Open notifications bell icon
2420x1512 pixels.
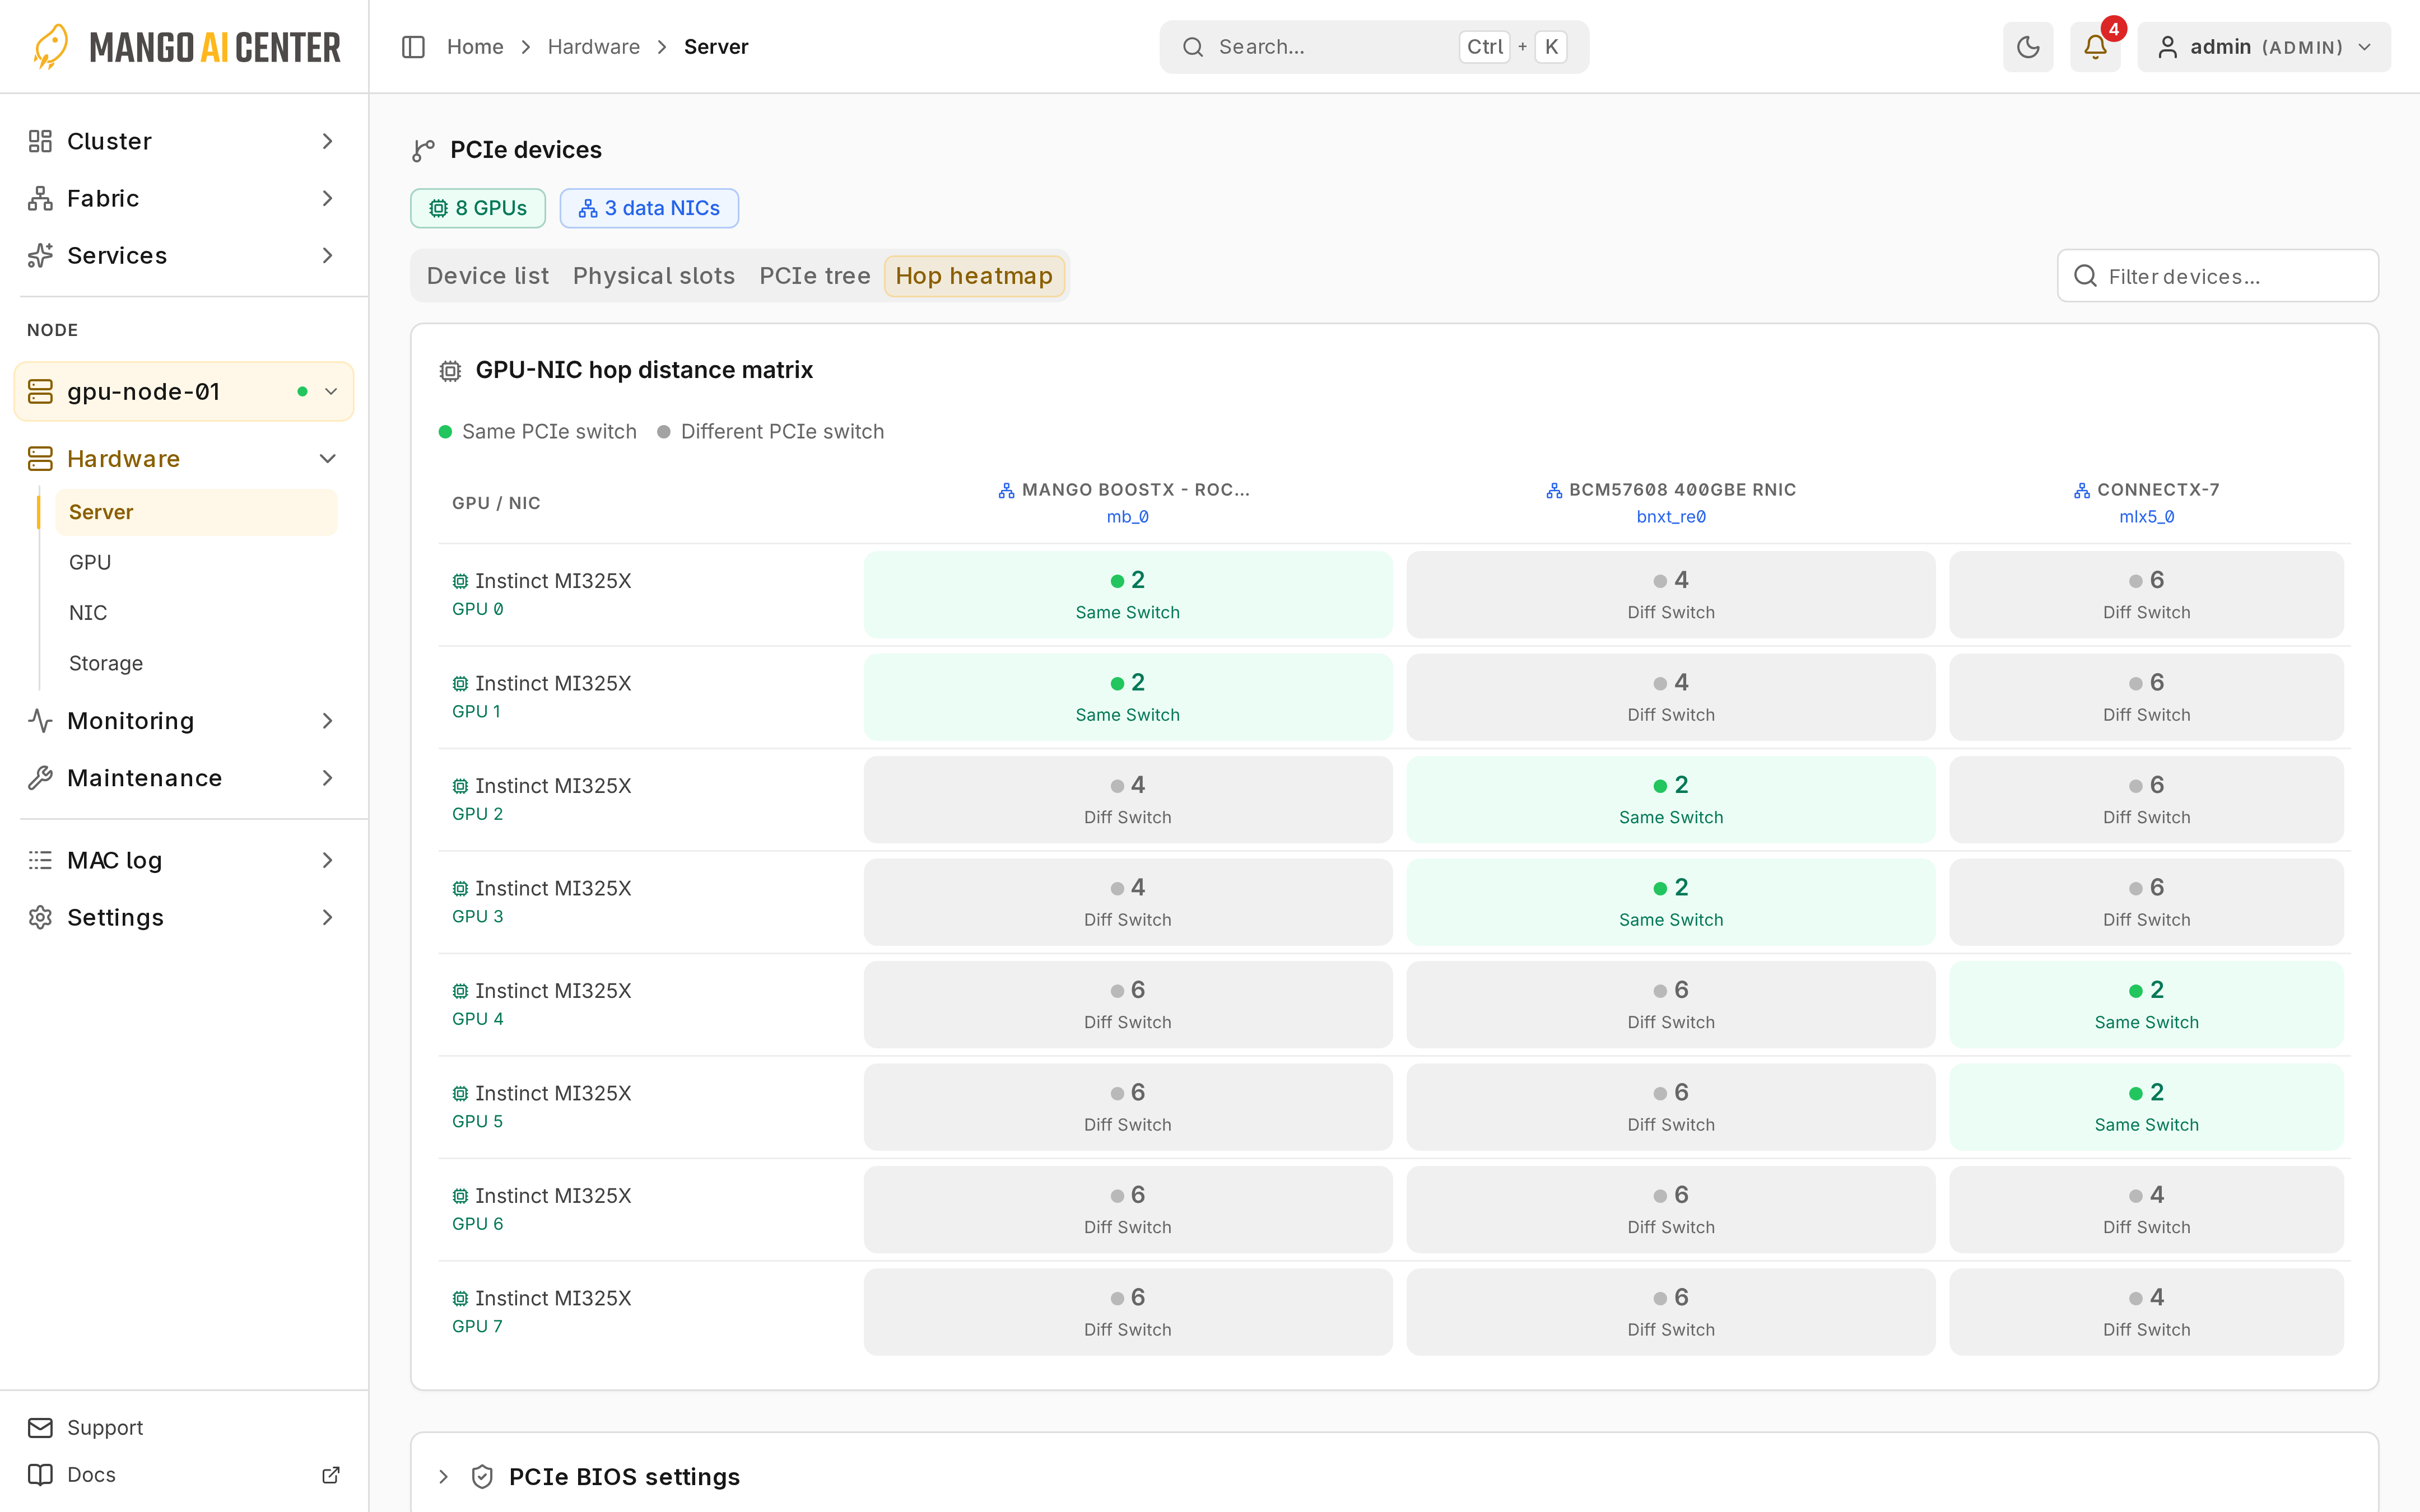click(x=2095, y=47)
